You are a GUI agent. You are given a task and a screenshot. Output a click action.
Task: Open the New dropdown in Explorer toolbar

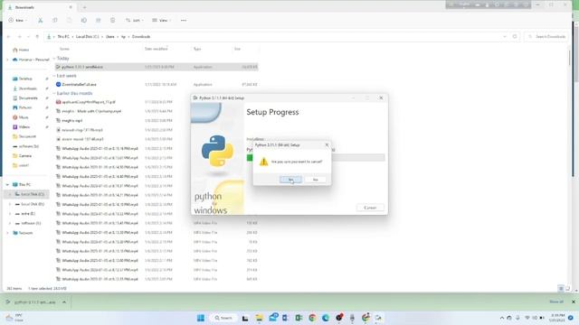coord(18,20)
